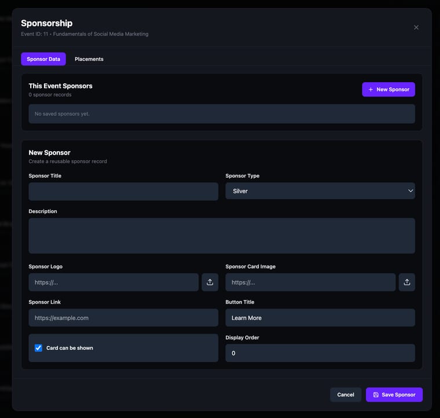Click the 'Create a reusable sponsor record' subtitle

(x=68, y=162)
